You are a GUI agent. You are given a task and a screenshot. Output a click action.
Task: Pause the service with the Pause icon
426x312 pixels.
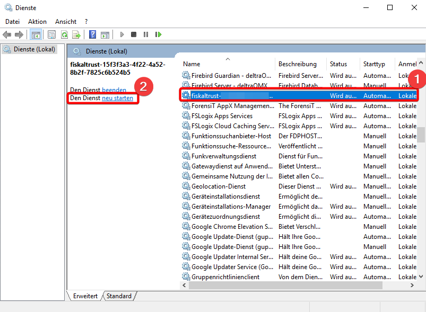point(146,34)
